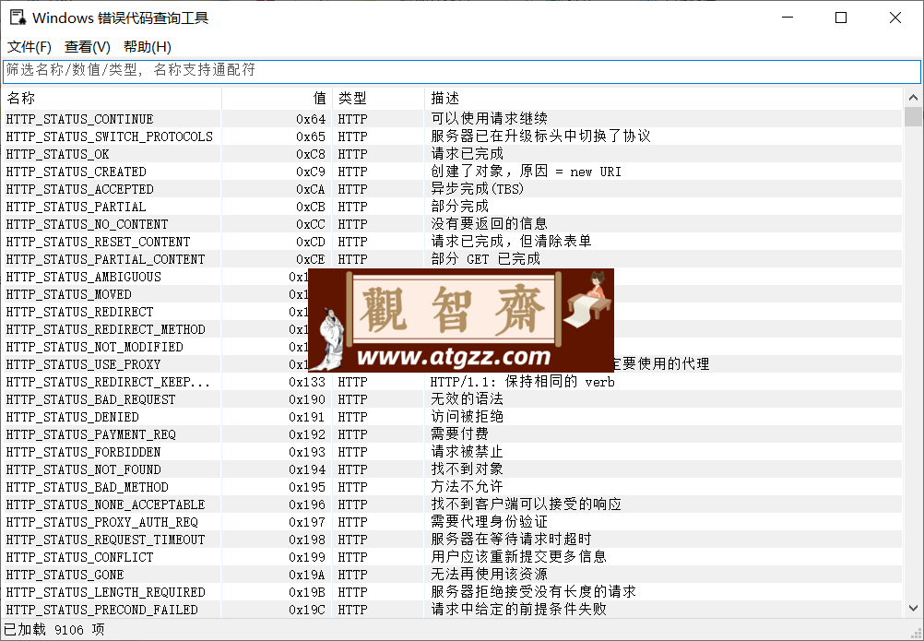Select row HTTP_STATUS_REDIRECT_METHOD
The height and width of the screenshot is (641, 924).
coord(453,329)
